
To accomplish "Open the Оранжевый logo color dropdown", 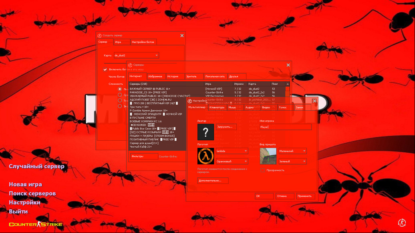I will (232, 161).
